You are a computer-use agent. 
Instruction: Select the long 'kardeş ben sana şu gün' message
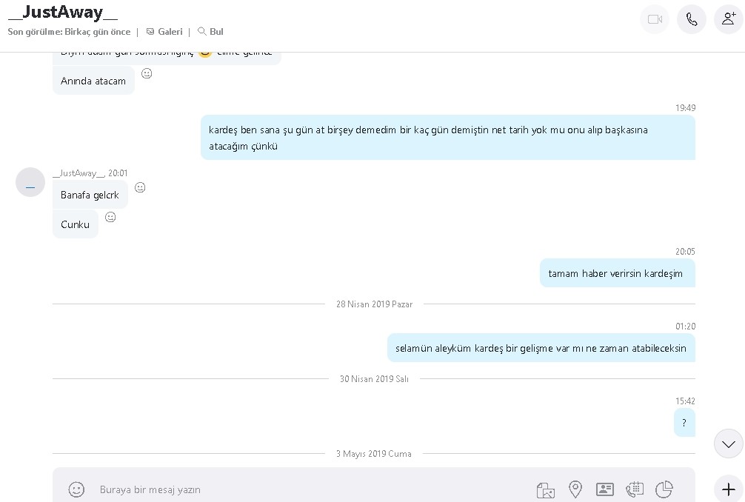point(448,137)
